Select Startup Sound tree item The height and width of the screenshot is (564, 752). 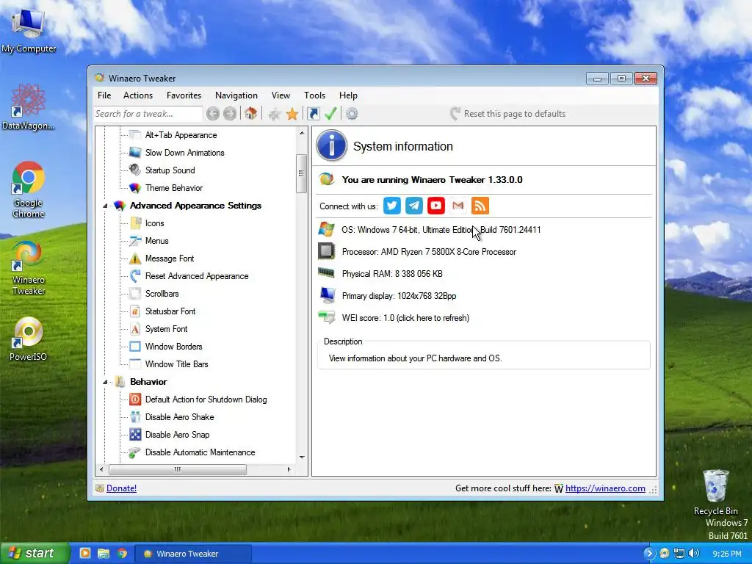coord(170,170)
